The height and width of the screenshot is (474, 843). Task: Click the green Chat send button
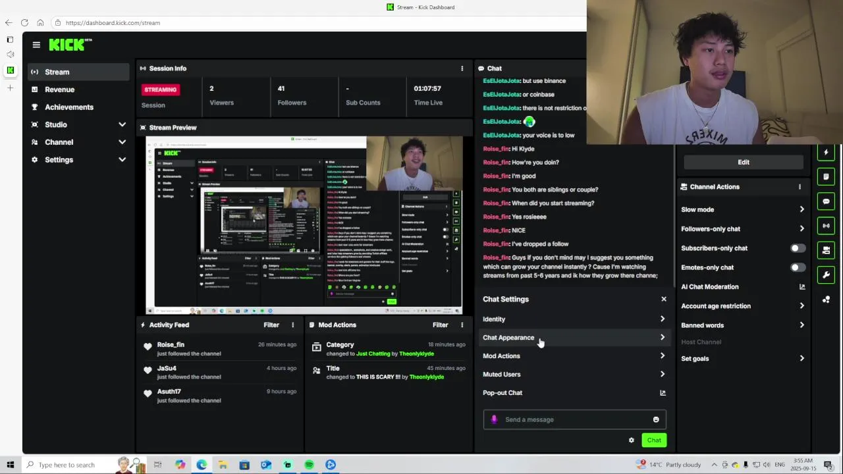(654, 440)
